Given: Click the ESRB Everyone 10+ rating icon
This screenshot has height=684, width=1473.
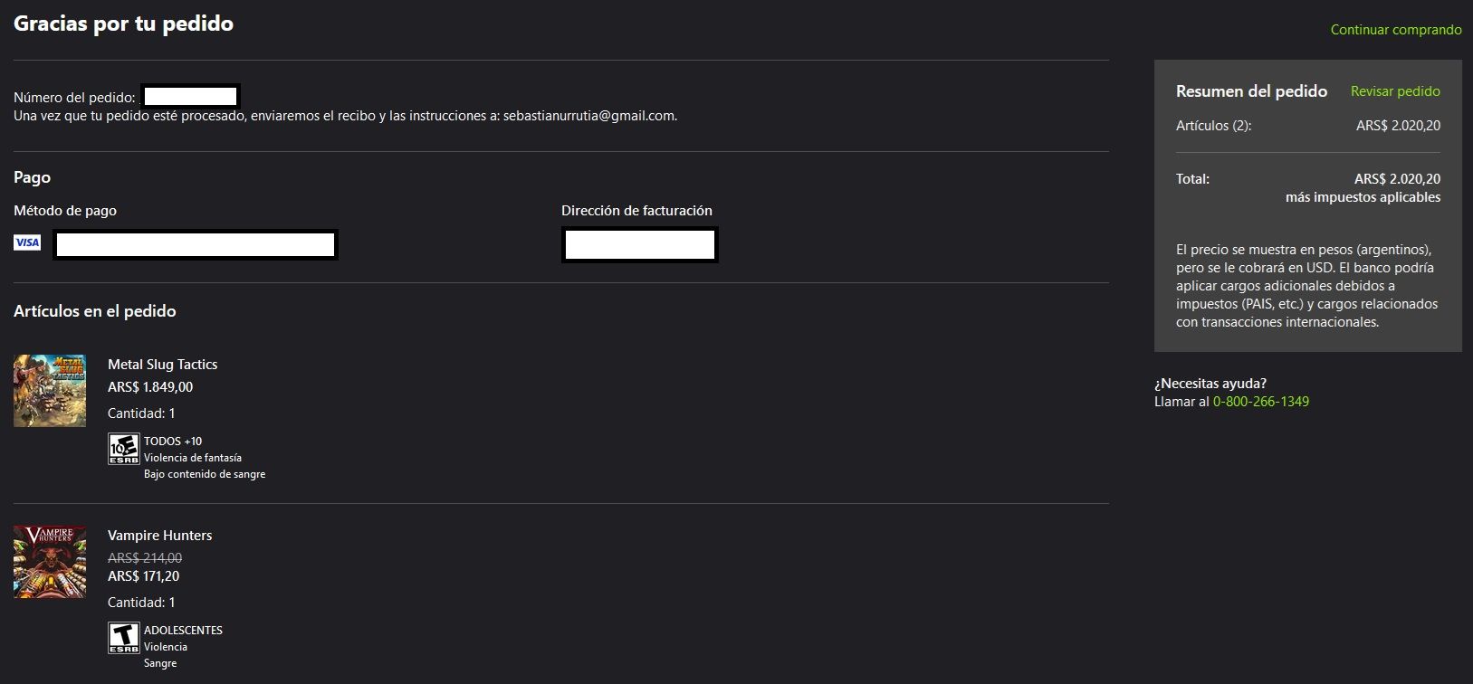Looking at the screenshot, I should click(x=123, y=450).
